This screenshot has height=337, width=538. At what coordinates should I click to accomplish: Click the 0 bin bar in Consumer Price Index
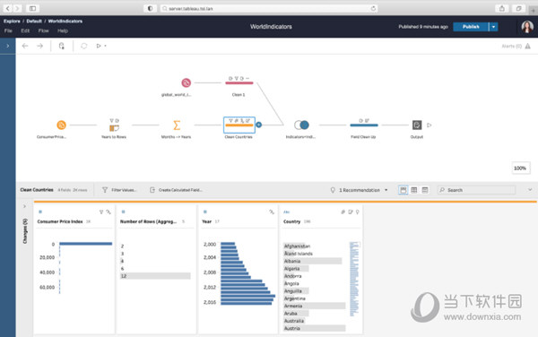click(x=86, y=244)
